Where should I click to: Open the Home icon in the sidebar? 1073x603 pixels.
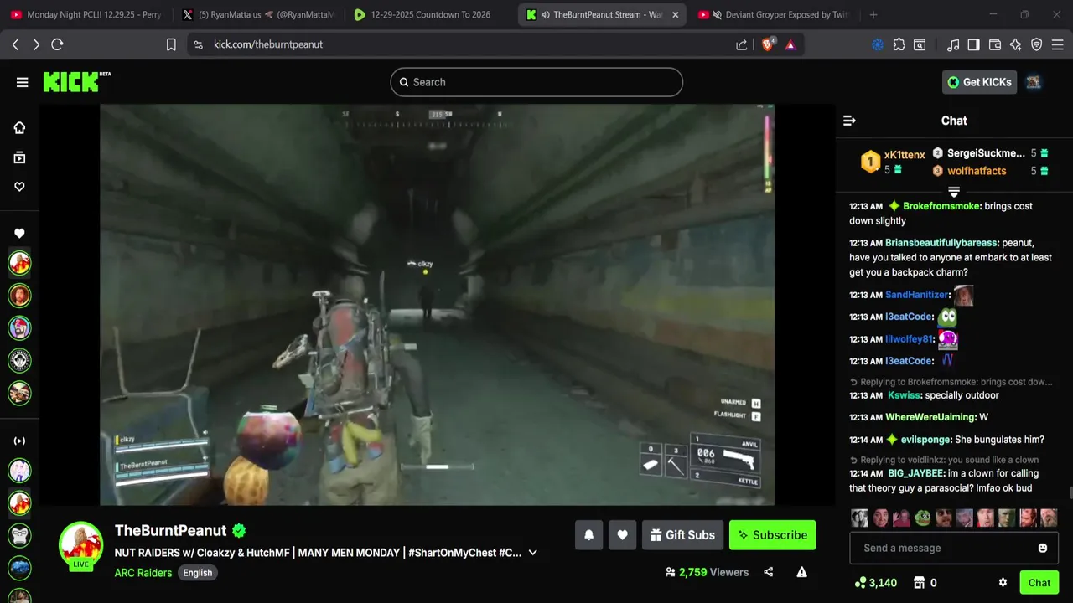pyautogui.click(x=19, y=127)
